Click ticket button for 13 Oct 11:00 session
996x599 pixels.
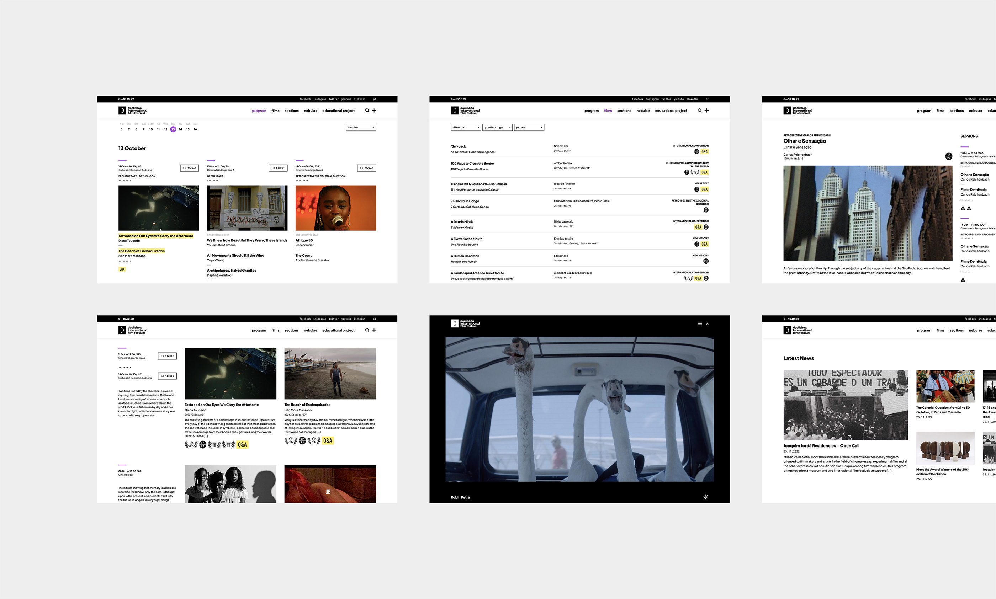tap(278, 168)
